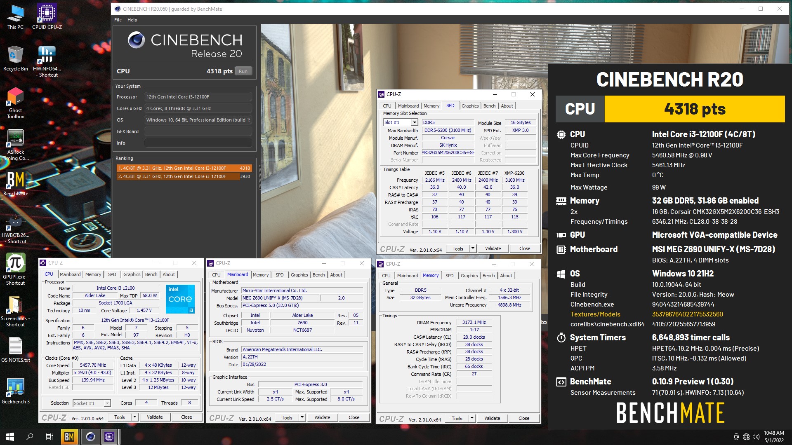The image size is (792, 445).
Task: Switch to BenchMate taskbar icon
Action: (x=69, y=436)
